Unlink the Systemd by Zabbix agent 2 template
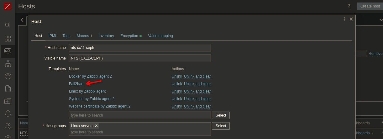The height and width of the screenshot is (139, 383). click(x=177, y=99)
